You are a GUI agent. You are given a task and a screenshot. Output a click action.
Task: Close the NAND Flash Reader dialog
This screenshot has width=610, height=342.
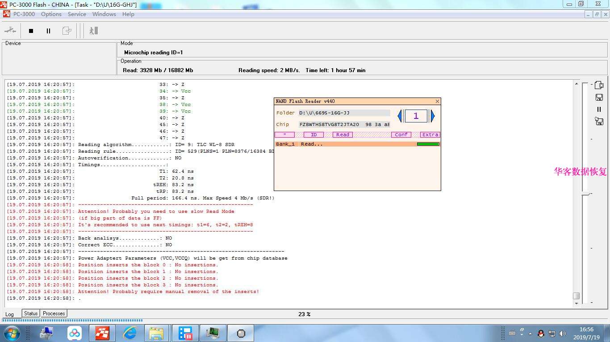coord(437,101)
